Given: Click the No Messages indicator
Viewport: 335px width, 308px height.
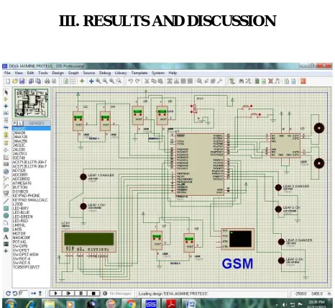Looking at the screenshot, I should point(118,294).
